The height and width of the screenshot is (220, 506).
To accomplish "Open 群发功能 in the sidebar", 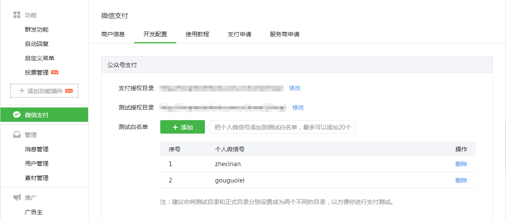I will coord(37,30).
